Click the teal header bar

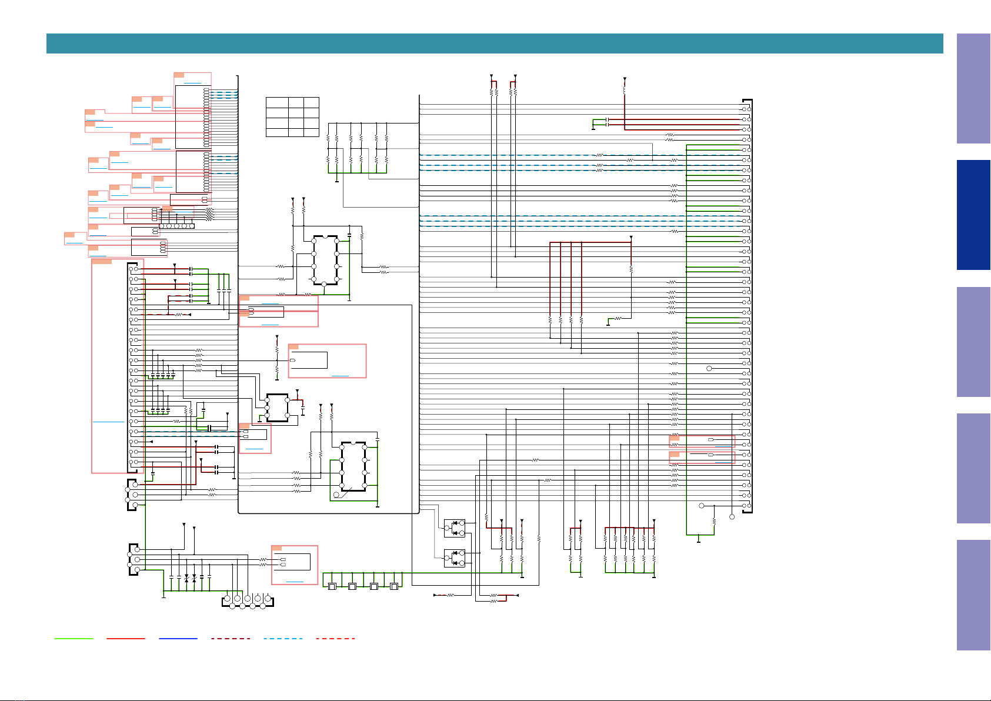click(x=495, y=44)
